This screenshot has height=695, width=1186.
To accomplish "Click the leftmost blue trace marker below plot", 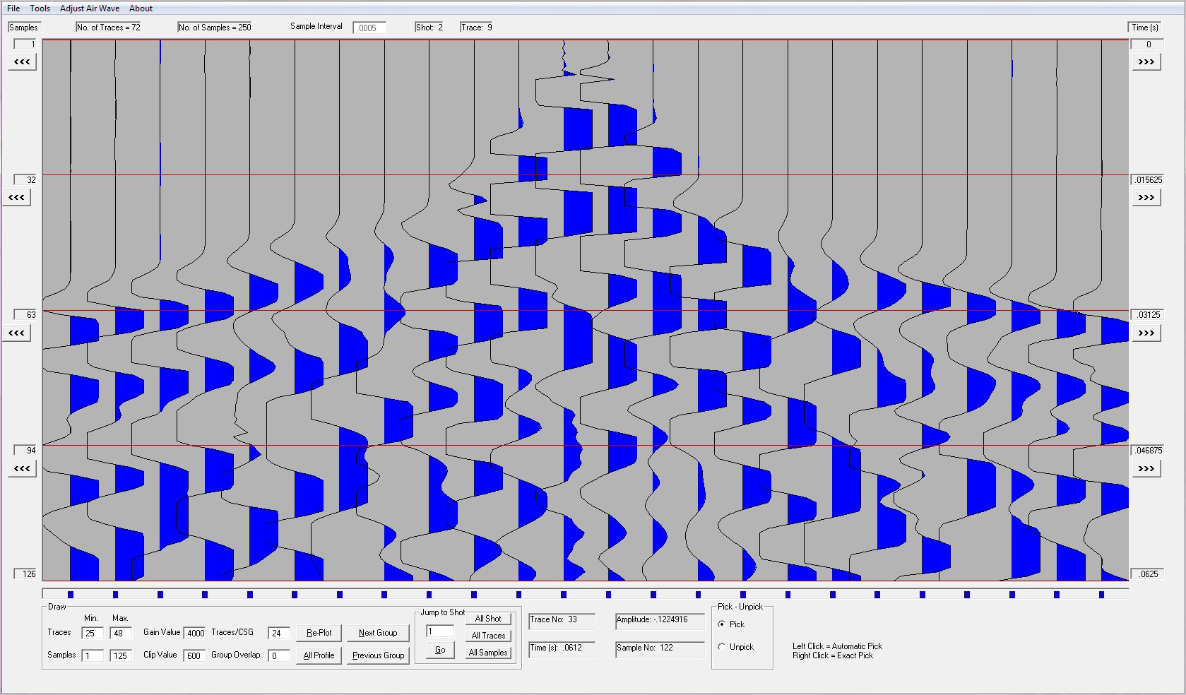I will coord(71,595).
